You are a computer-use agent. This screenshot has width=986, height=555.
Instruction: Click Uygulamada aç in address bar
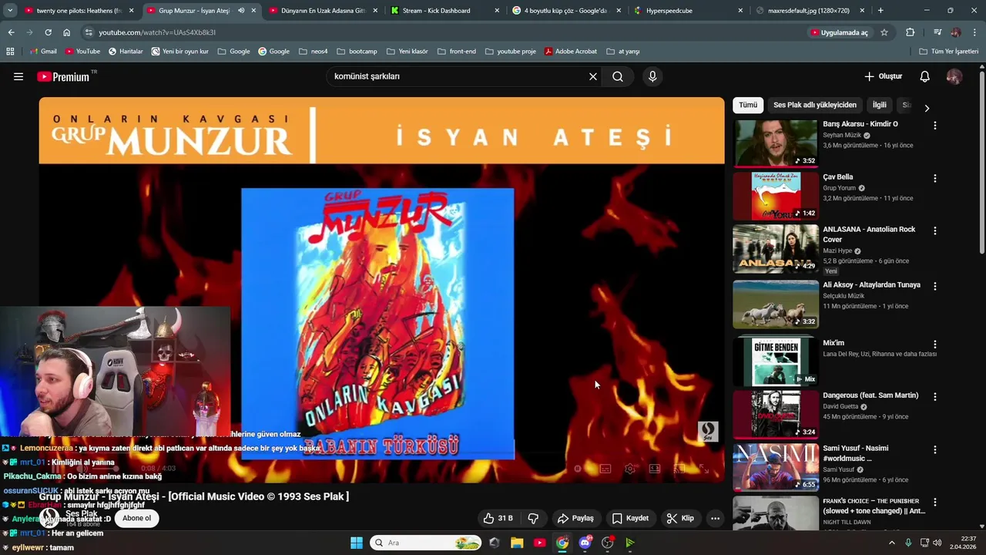coord(839,32)
